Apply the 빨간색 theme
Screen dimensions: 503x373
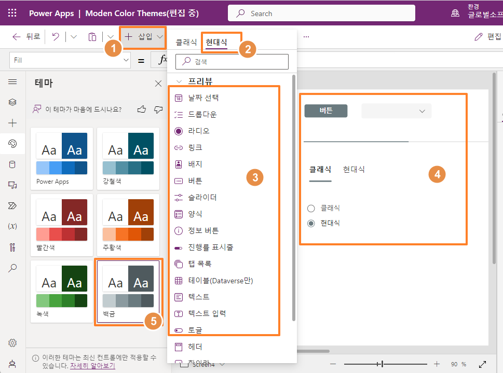click(62, 225)
